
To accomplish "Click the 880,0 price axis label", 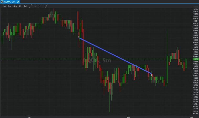I will click(196, 83).
